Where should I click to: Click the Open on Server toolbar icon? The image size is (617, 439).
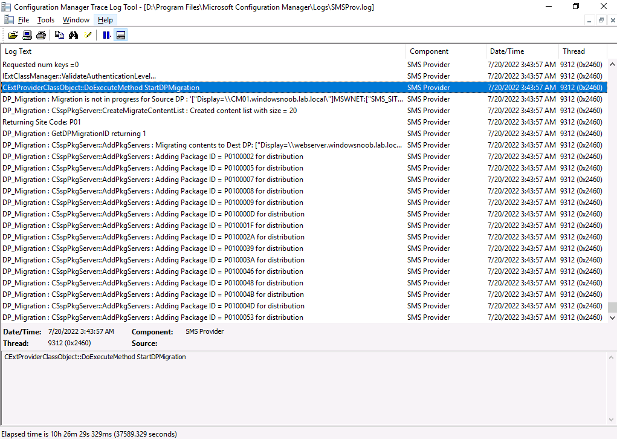click(27, 35)
